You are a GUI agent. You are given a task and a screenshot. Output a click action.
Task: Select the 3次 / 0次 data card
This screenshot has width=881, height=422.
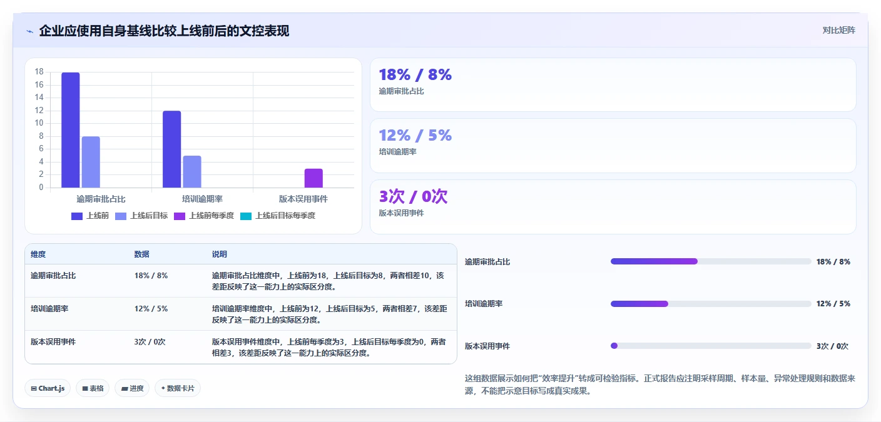pyautogui.click(x=613, y=207)
